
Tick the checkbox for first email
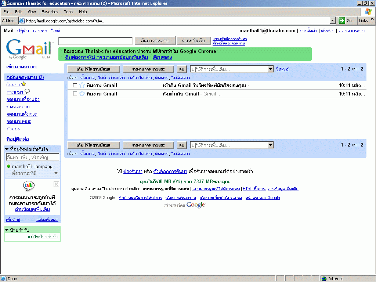(x=75, y=85)
